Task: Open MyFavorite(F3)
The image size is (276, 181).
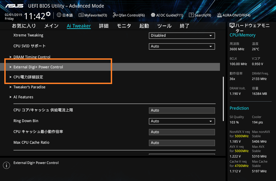Action: [x=93, y=15]
